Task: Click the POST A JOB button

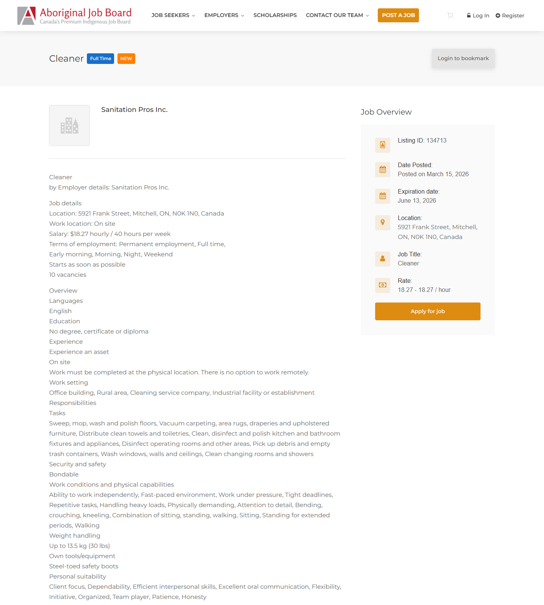Action: tap(398, 15)
